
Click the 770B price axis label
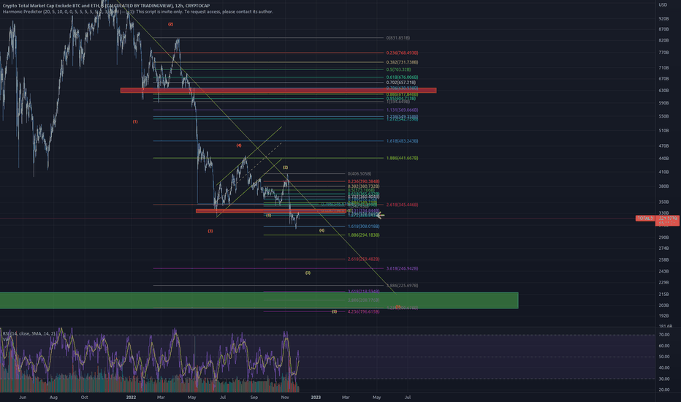663,53
